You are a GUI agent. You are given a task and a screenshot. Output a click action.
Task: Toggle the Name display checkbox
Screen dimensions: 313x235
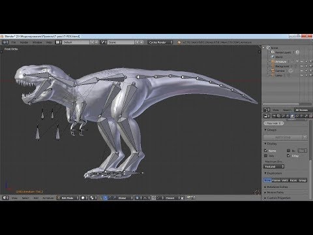coord(265,151)
